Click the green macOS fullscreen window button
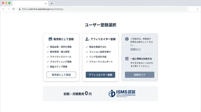 (x=9, y=3)
